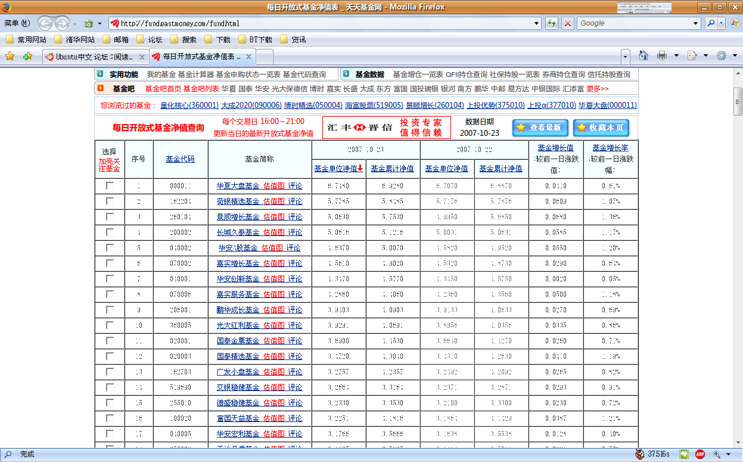Viewport: 743px width, 462px height.
Task: Open the 菜单 (M) menu
Action: (x=17, y=23)
